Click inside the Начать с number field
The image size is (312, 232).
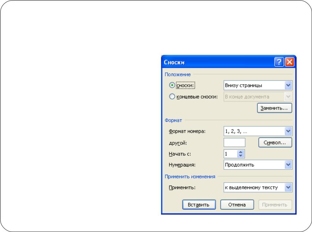[x=230, y=154]
